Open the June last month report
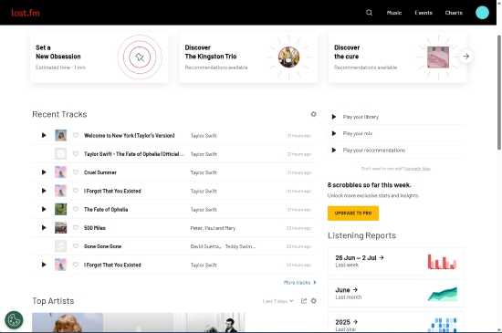This screenshot has width=502, height=333. [x=396, y=294]
